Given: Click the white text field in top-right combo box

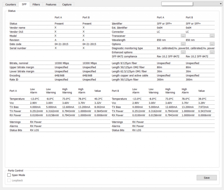Looking at the screenshot, I should point(178,4).
